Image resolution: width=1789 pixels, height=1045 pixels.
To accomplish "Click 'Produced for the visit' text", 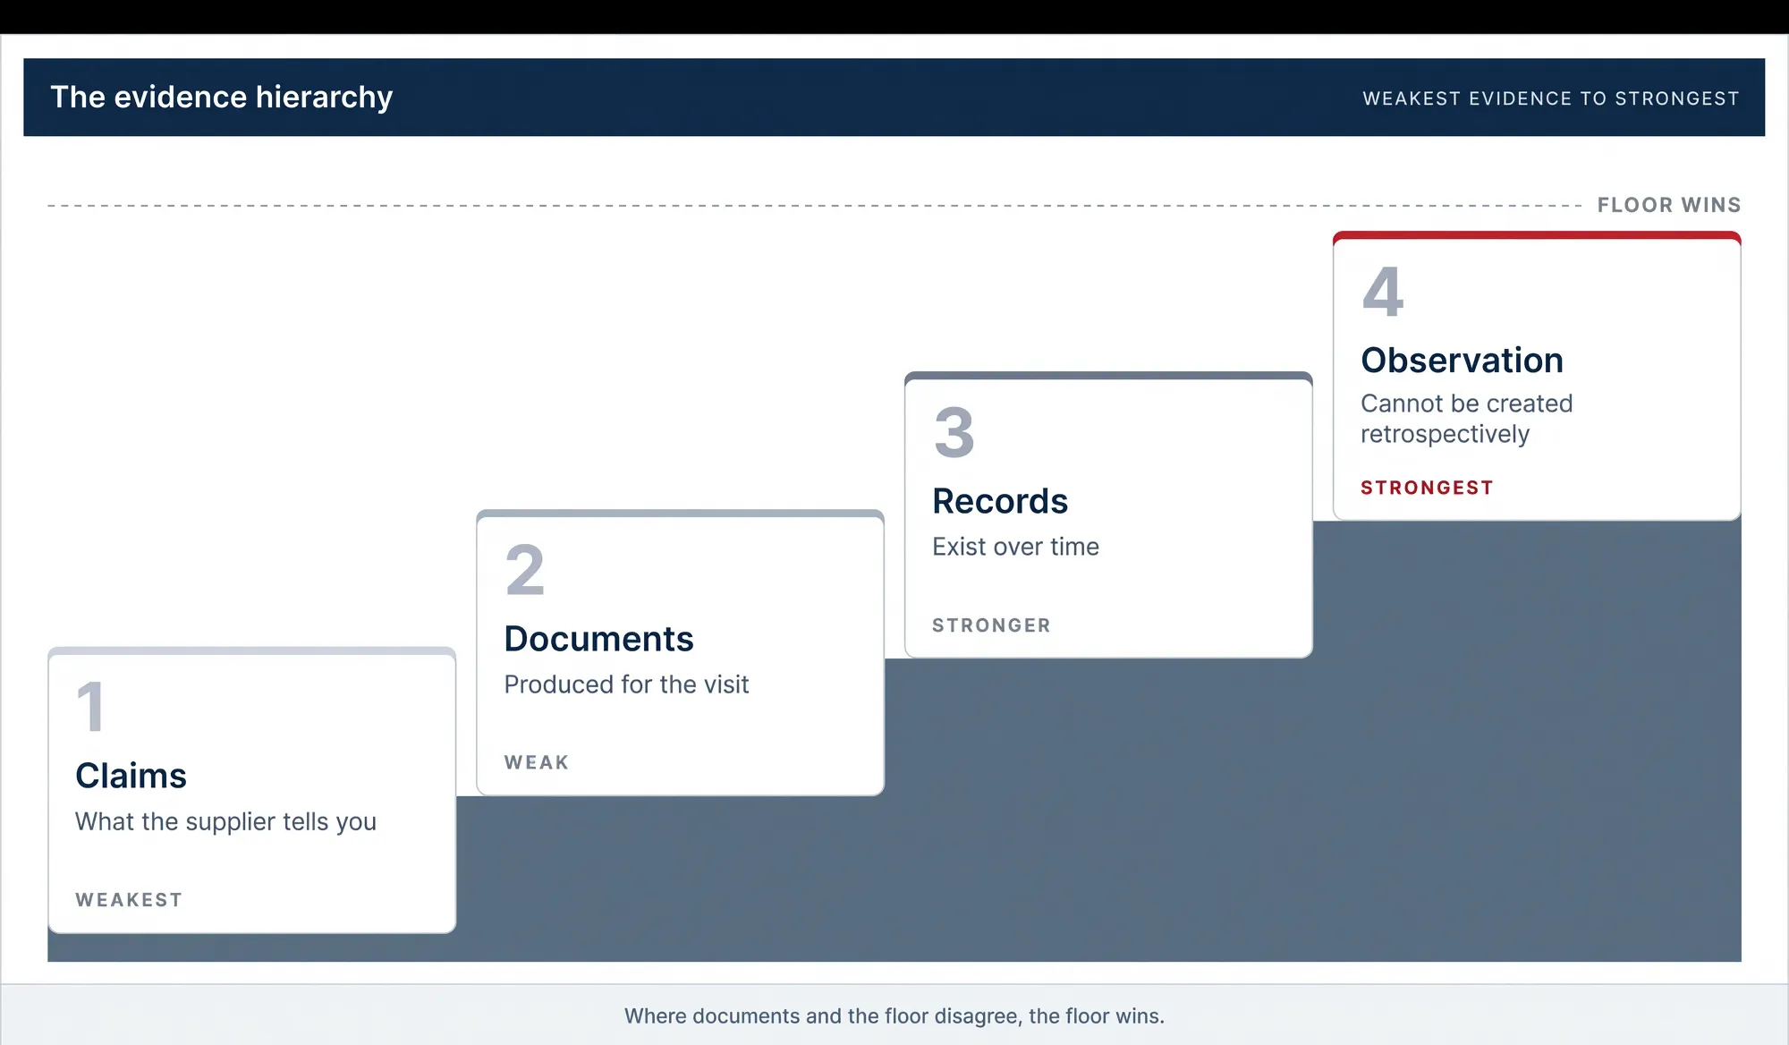I will click(x=626, y=684).
